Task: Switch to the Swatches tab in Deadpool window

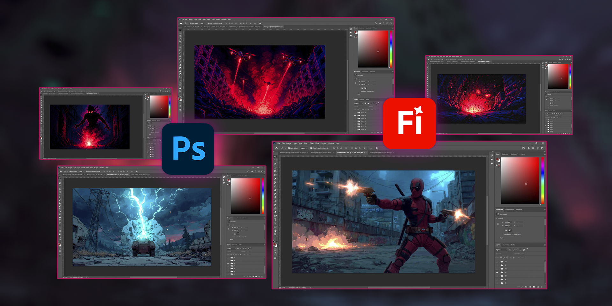Action: 505,154
